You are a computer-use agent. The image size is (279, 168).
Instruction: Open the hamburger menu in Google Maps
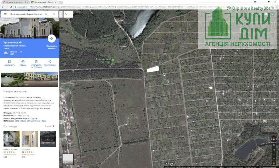pos(5,14)
